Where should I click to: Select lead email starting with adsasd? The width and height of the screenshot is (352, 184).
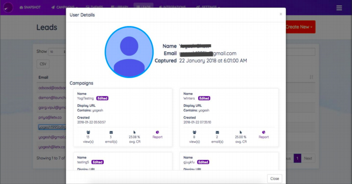click(x=52, y=88)
